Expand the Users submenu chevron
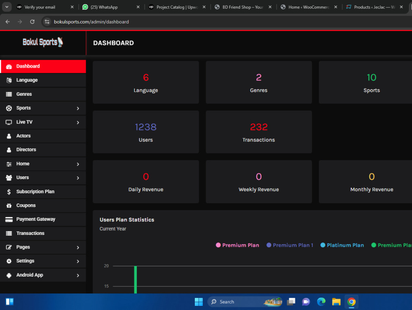412x310 pixels. coord(78,178)
